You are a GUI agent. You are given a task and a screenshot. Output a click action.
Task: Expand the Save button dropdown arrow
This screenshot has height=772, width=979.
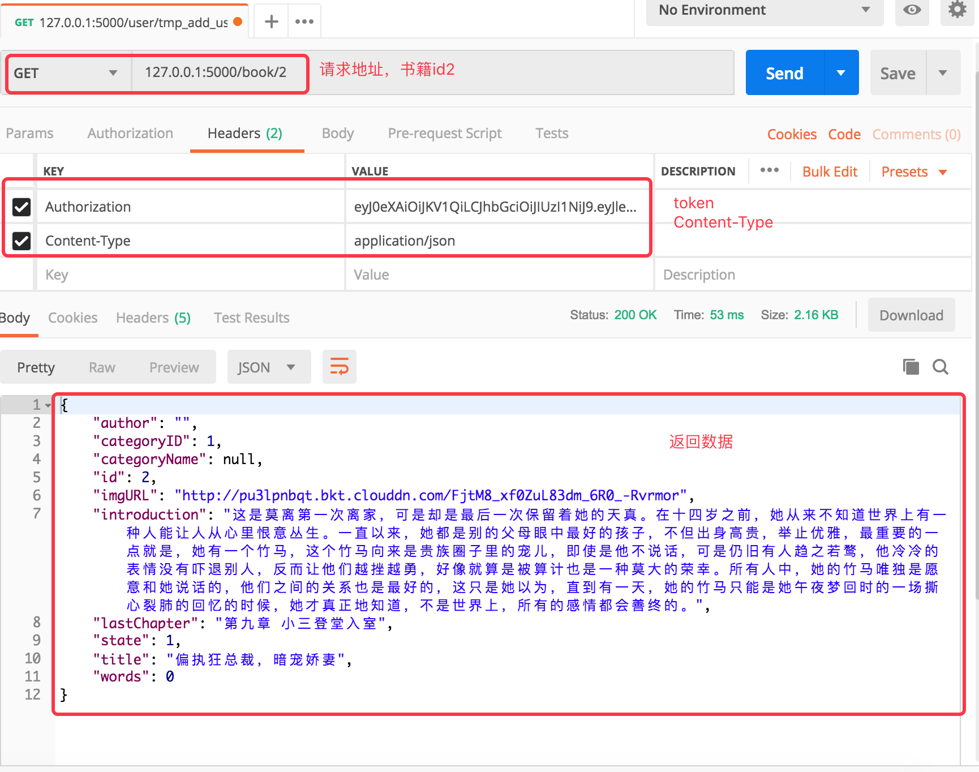[943, 72]
